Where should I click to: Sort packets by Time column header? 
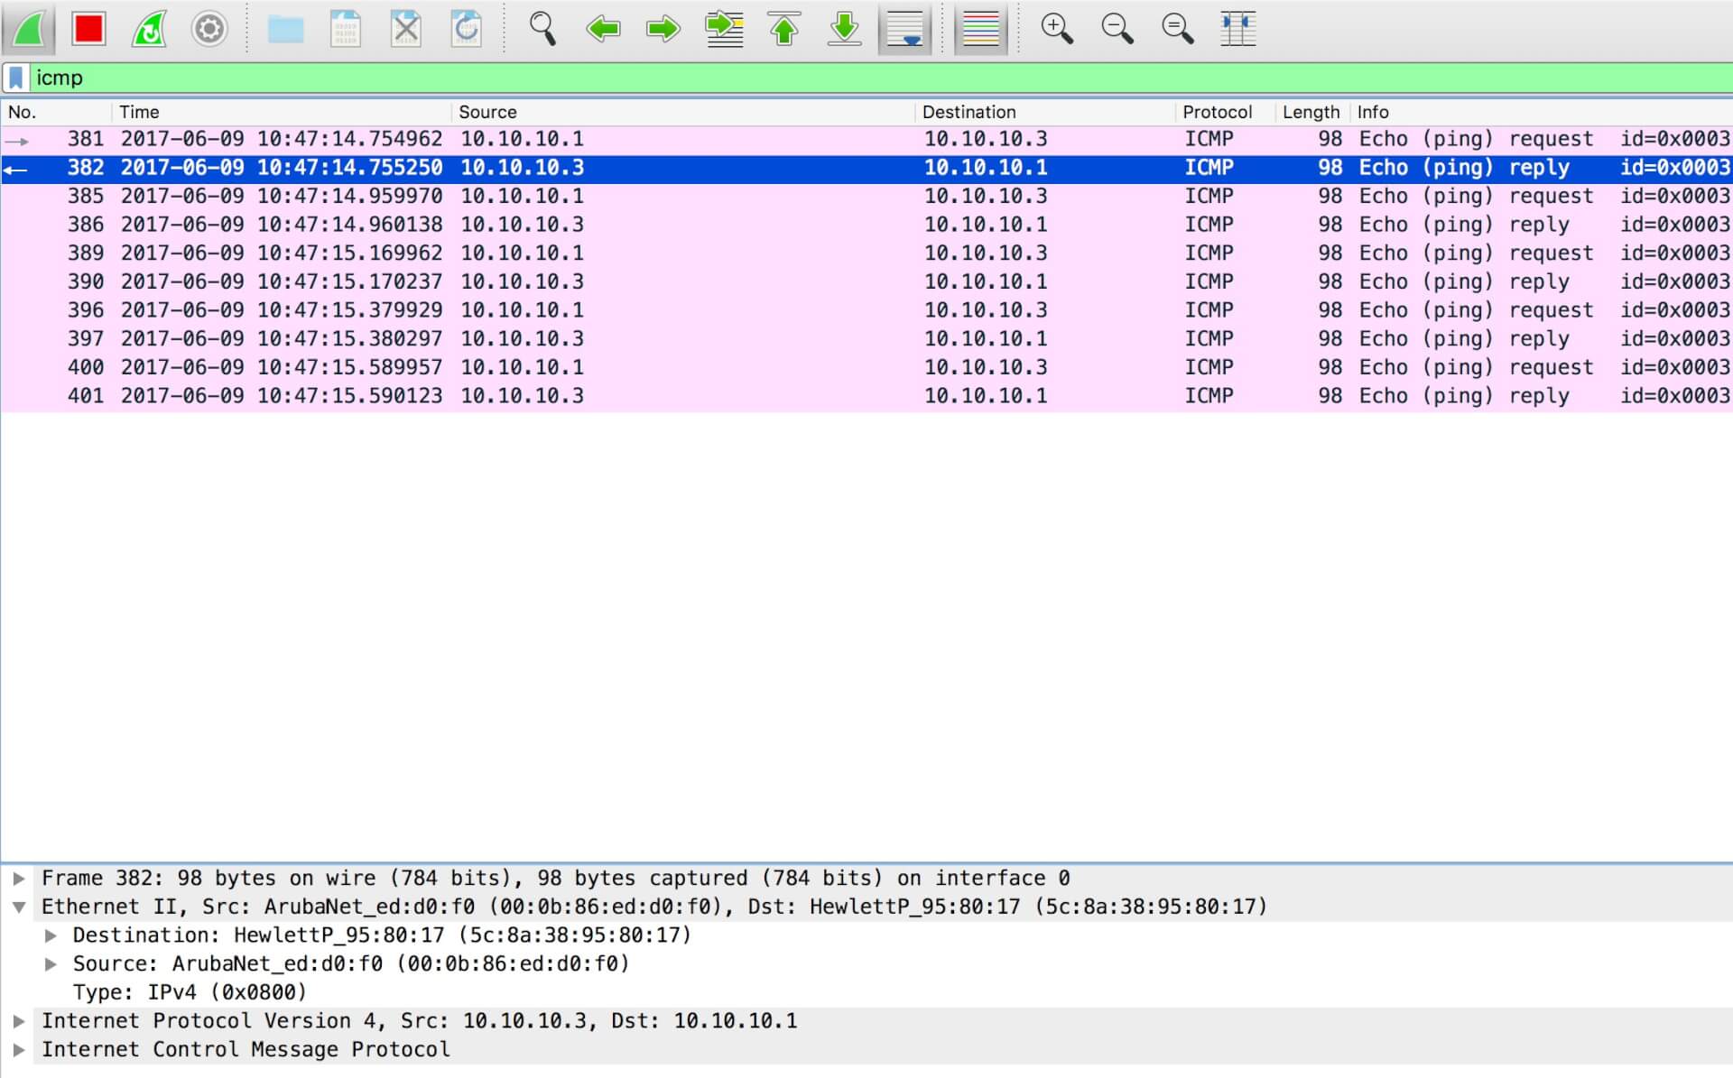(139, 112)
